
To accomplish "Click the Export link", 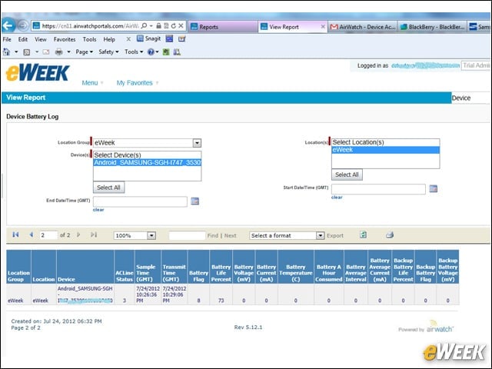I will (x=335, y=236).
